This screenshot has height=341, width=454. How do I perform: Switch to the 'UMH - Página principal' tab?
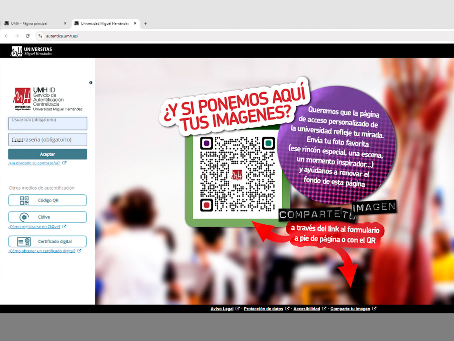[x=35, y=23]
